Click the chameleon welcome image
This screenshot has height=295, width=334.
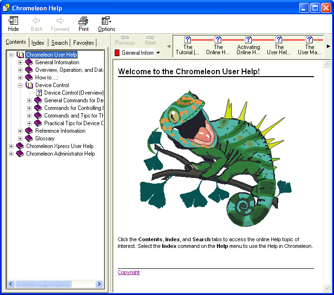(x=216, y=158)
